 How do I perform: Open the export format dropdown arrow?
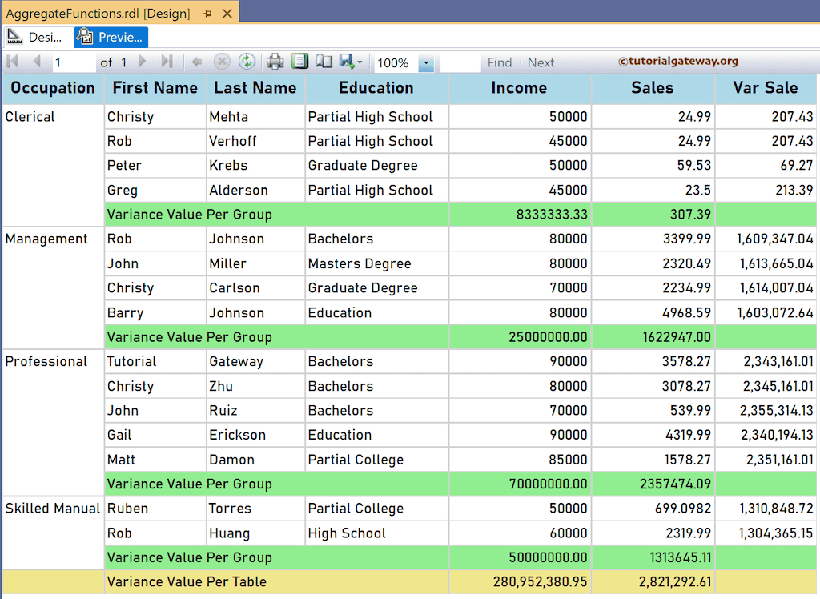(360, 62)
